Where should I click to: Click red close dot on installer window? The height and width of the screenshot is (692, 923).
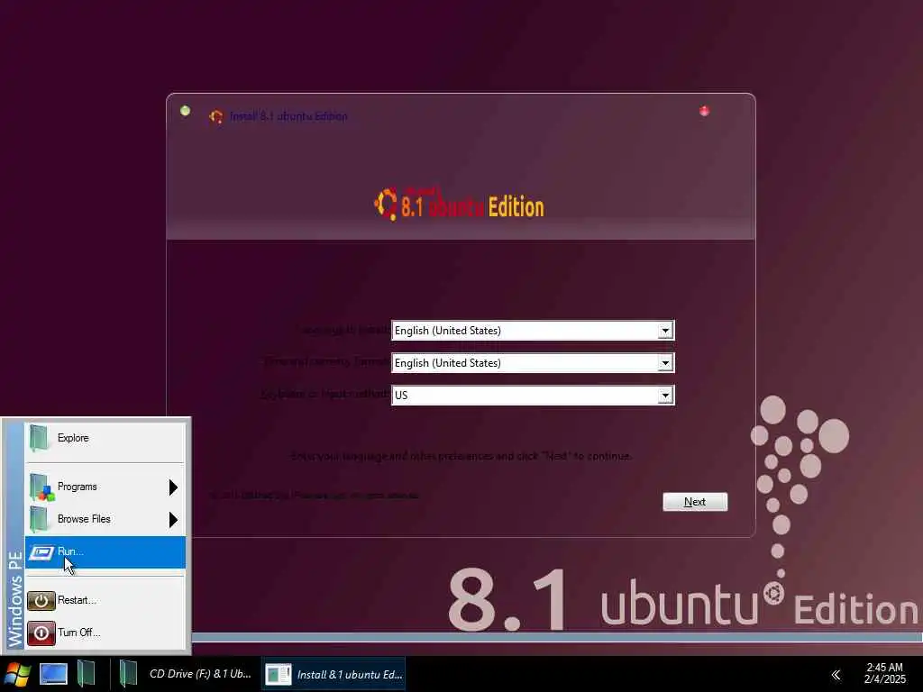704,111
